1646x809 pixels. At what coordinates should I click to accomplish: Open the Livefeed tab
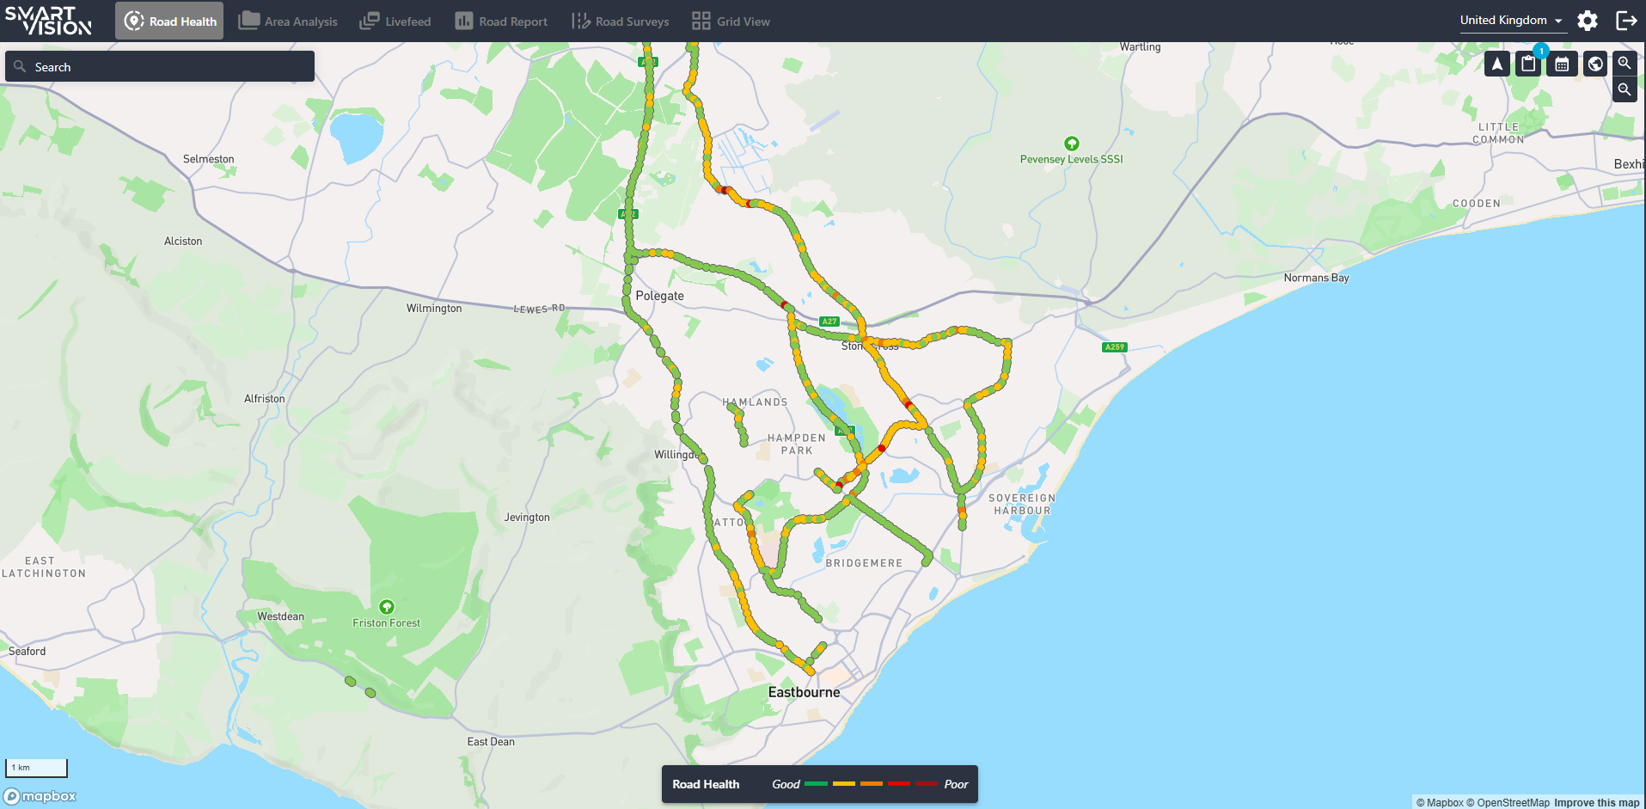[x=395, y=21]
